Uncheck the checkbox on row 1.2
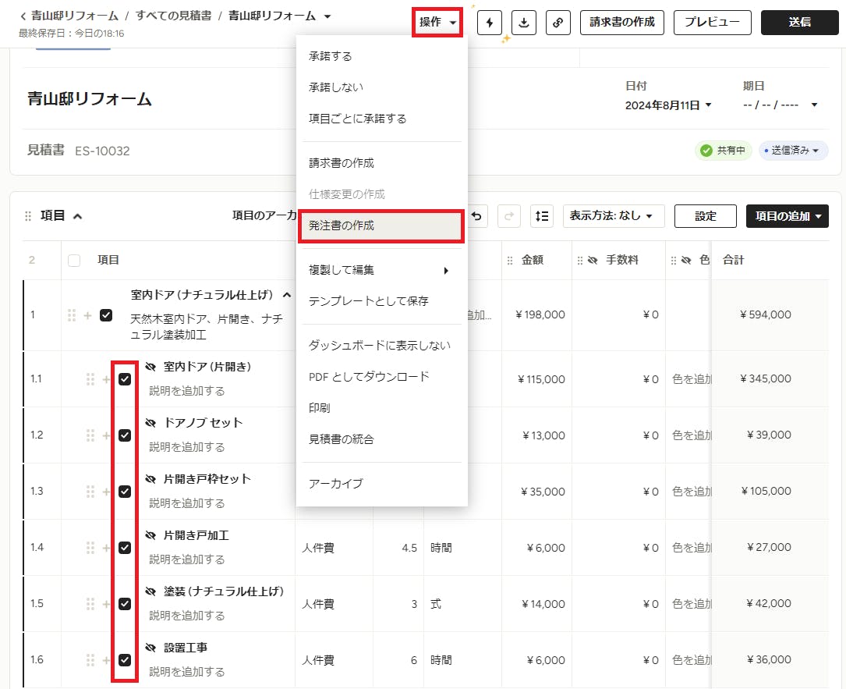The height and width of the screenshot is (689, 846). (x=125, y=435)
